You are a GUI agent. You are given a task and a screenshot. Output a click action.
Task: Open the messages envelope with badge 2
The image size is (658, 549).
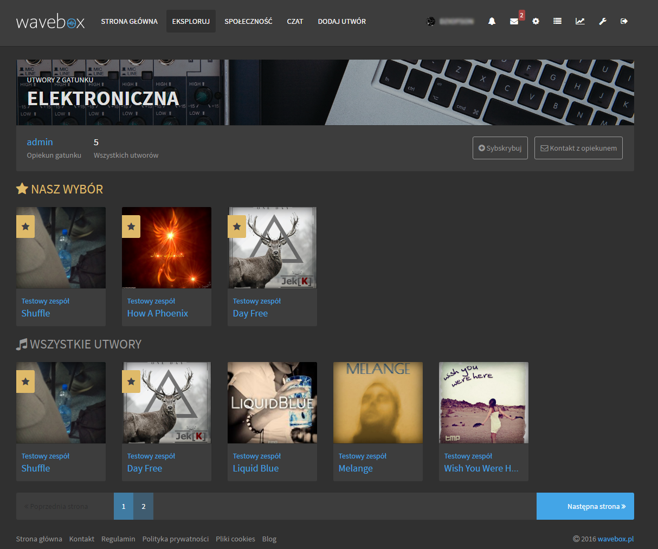click(514, 21)
